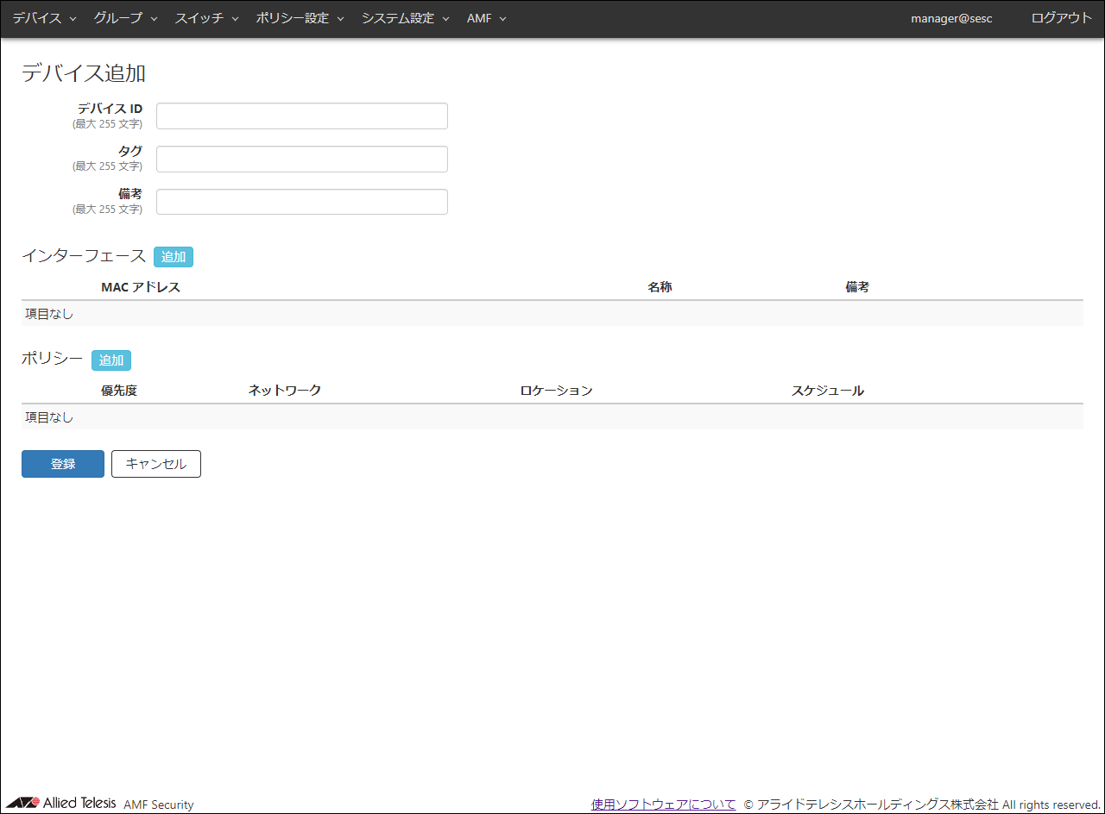Select the 備考 input box
Screen dimensions: 1105x814
click(301, 203)
